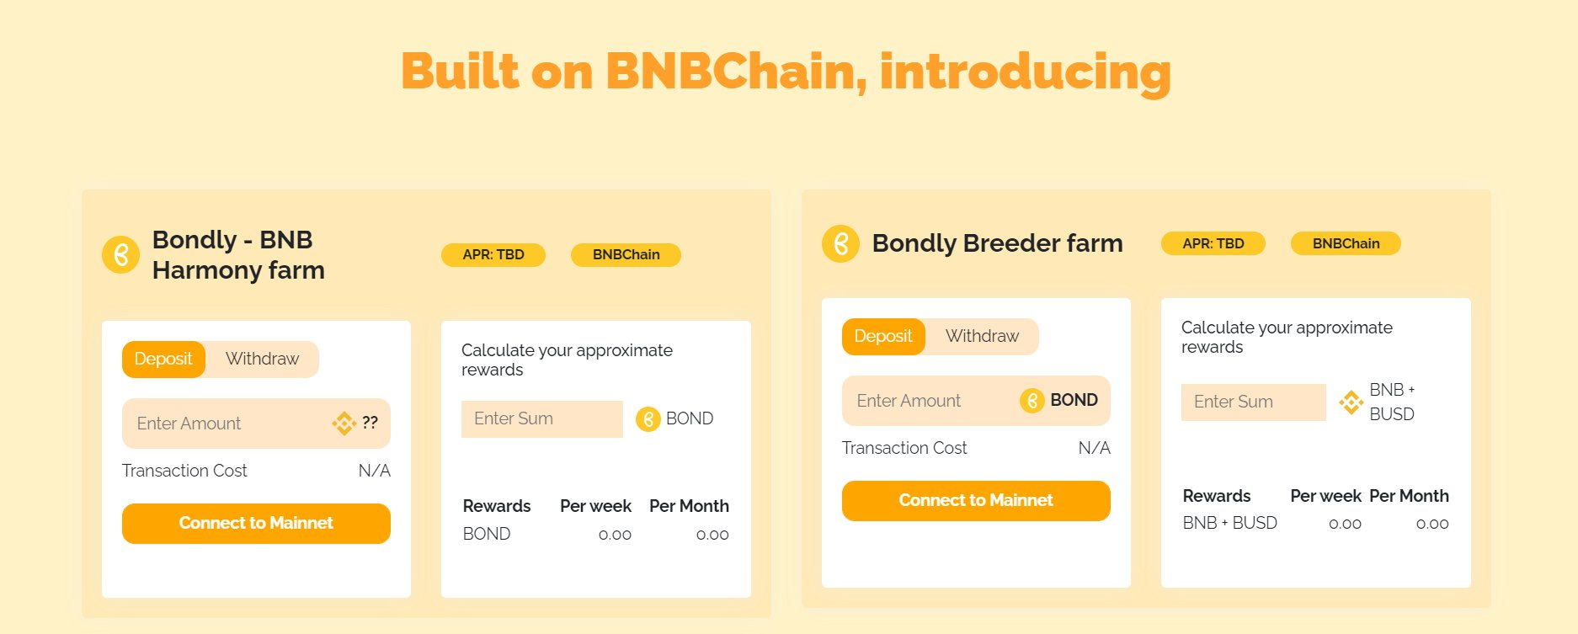Viewport: 1578px width, 634px height.
Task: Select Deposit tab in Breeder farm
Action: (x=882, y=337)
